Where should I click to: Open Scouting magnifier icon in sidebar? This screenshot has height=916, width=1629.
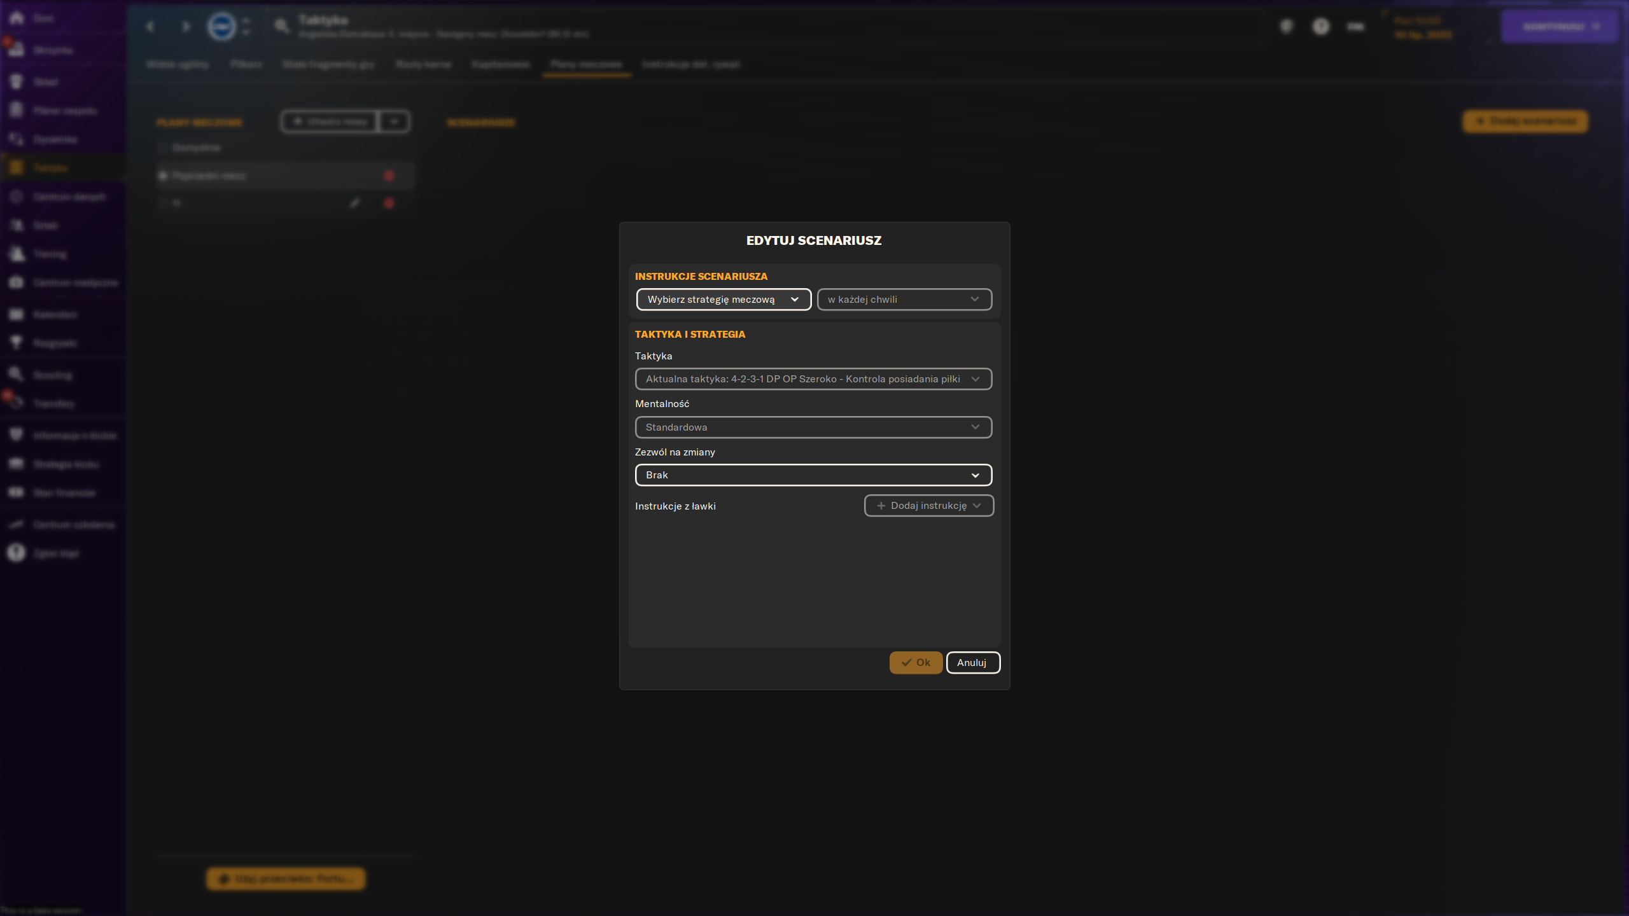[x=17, y=375]
